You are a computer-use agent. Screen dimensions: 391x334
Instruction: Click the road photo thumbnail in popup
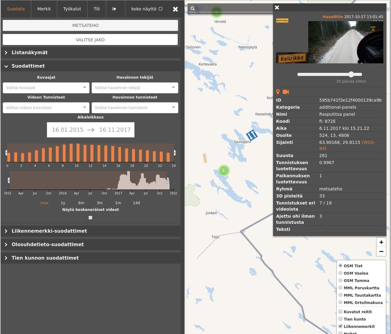click(346, 42)
